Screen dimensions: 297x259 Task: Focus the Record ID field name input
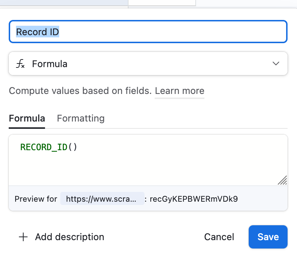tap(148, 32)
